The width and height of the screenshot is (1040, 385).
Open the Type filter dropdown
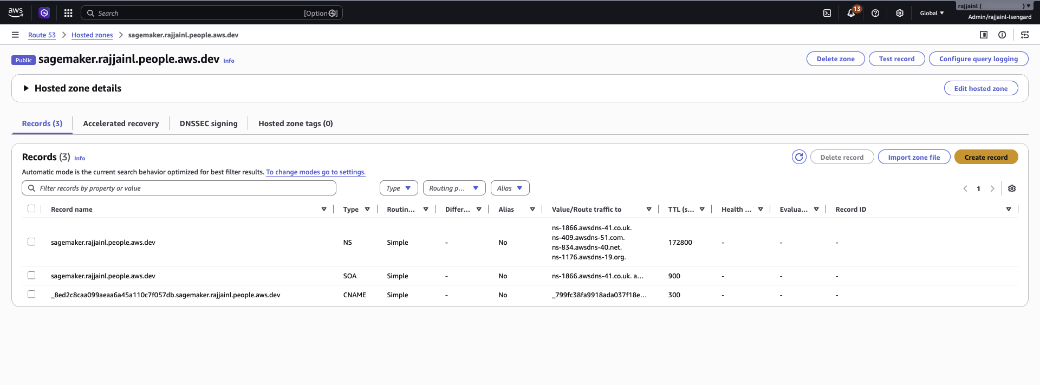click(x=399, y=188)
